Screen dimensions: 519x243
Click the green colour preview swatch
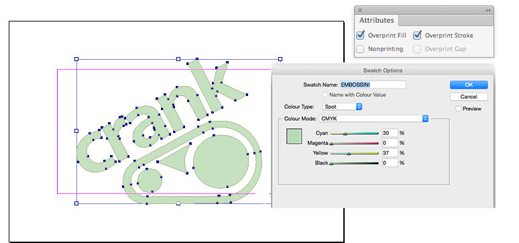(294, 136)
